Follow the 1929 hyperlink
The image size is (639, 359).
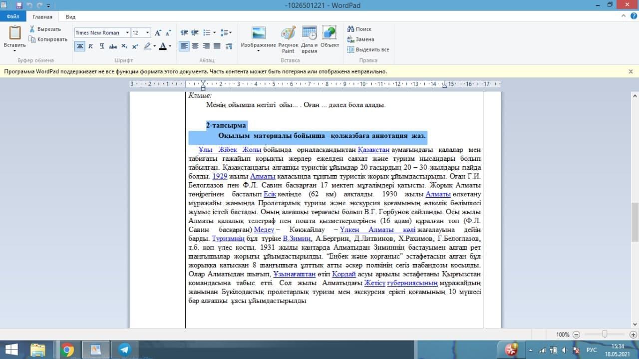(x=220, y=176)
